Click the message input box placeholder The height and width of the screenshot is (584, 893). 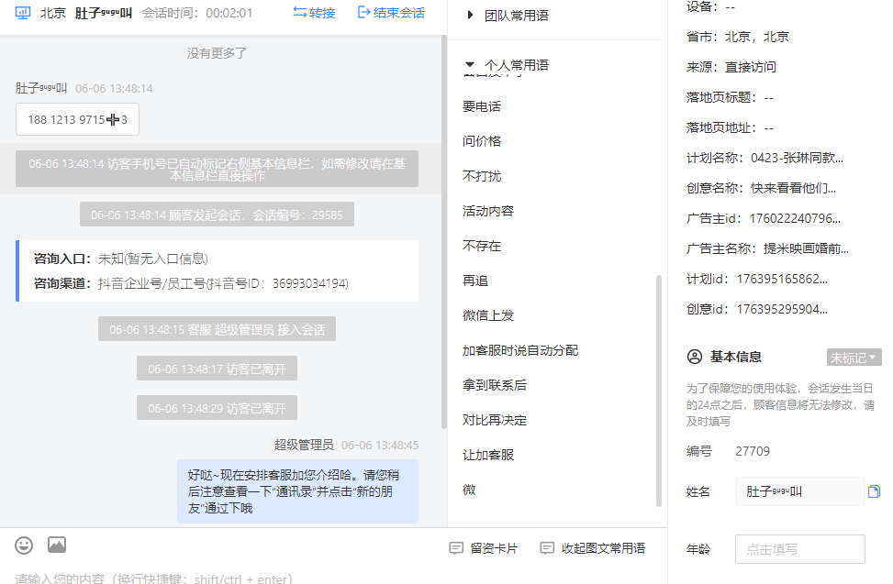click(154, 578)
